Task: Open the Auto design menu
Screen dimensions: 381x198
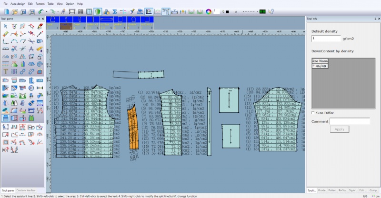Action: (18, 3)
